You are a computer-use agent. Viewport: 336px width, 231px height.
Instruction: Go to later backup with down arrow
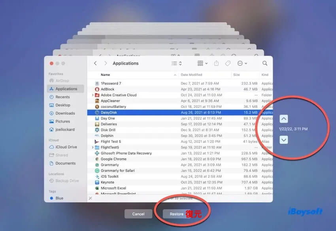pyautogui.click(x=284, y=139)
